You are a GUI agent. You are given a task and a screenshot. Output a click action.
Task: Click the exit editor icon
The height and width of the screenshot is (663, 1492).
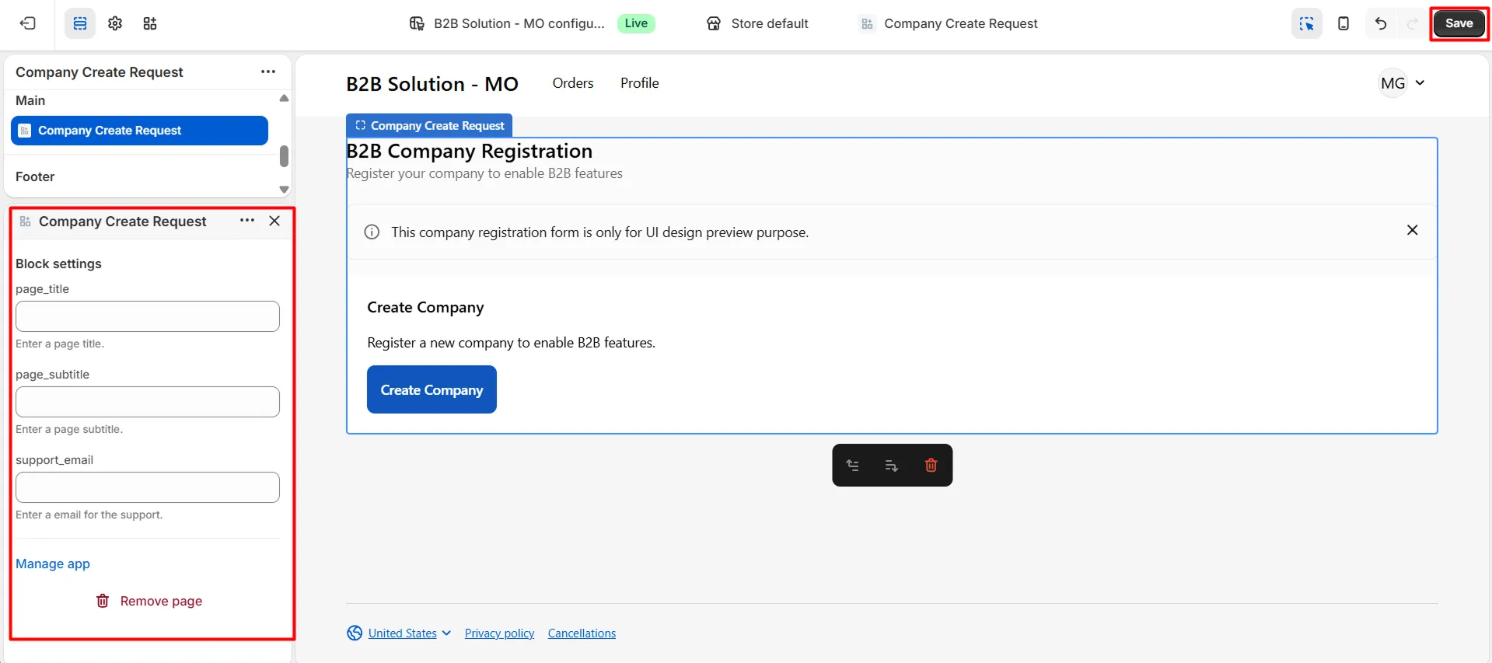(x=28, y=23)
